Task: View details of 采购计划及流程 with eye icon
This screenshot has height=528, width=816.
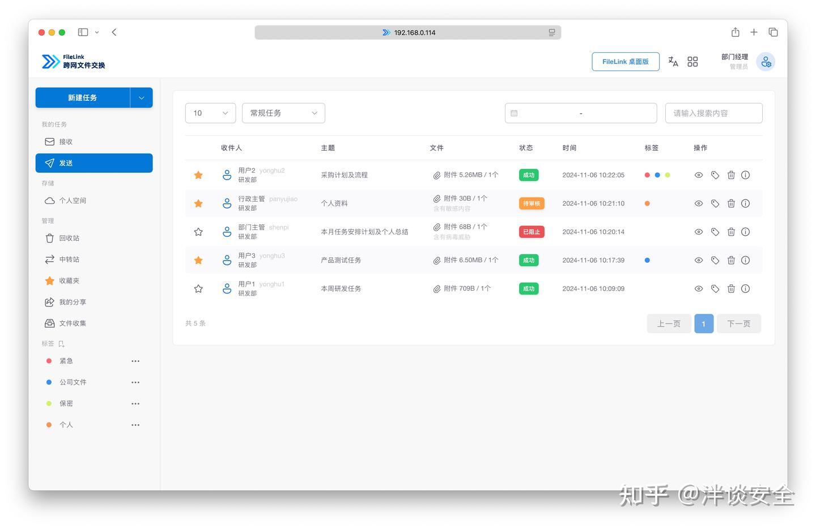Action: 699,175
